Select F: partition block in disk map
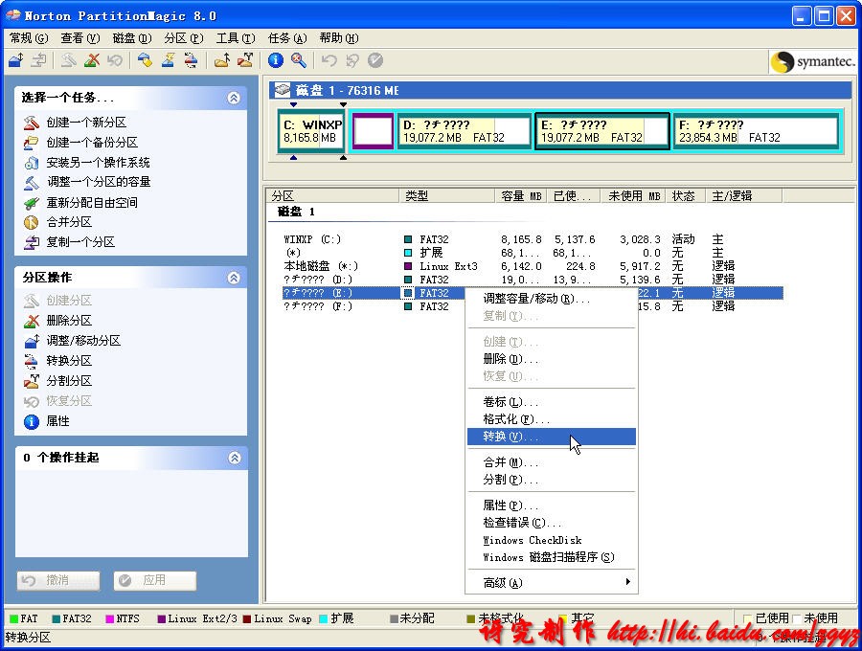The width and height of the screenshot is (862, 651). point(756,131)
